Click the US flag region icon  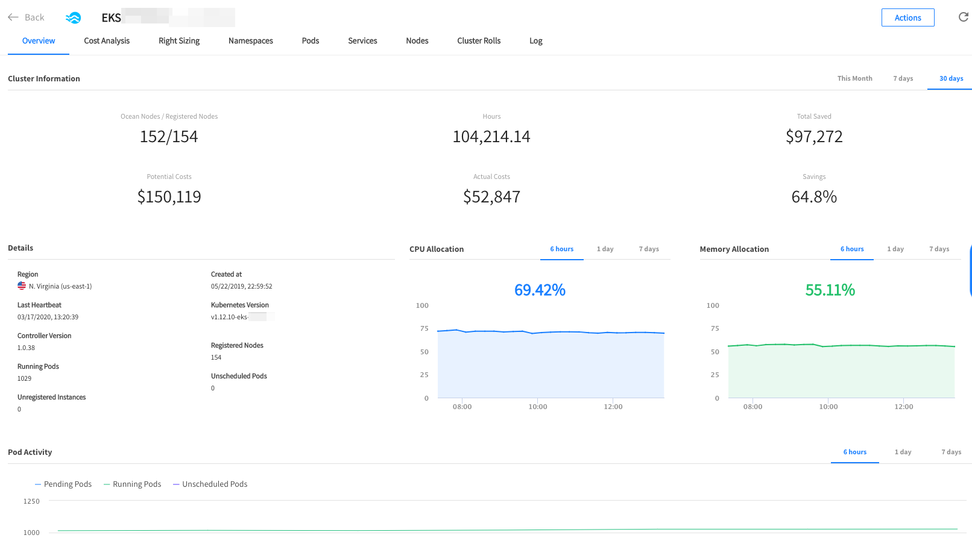click(22, 286)
